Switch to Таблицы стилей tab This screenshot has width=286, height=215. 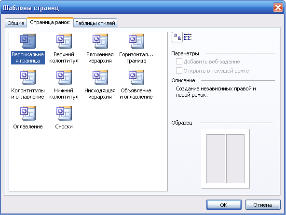click(95, 23)
